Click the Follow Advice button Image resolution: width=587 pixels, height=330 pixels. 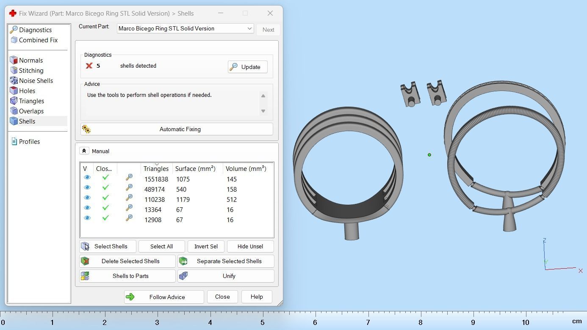pyautogui.click(x=164, y=297)
